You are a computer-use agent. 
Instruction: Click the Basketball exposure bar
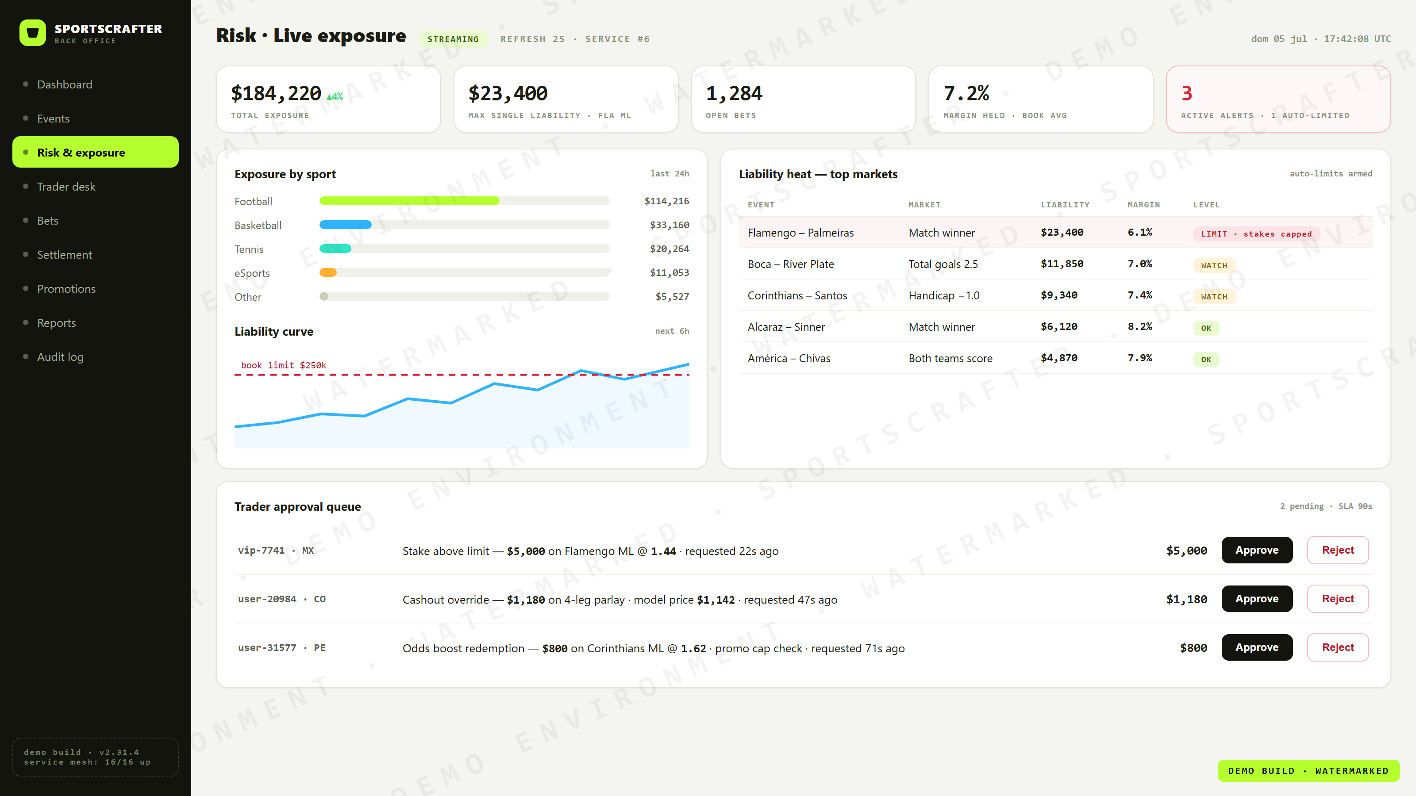(x=464, y=225)
